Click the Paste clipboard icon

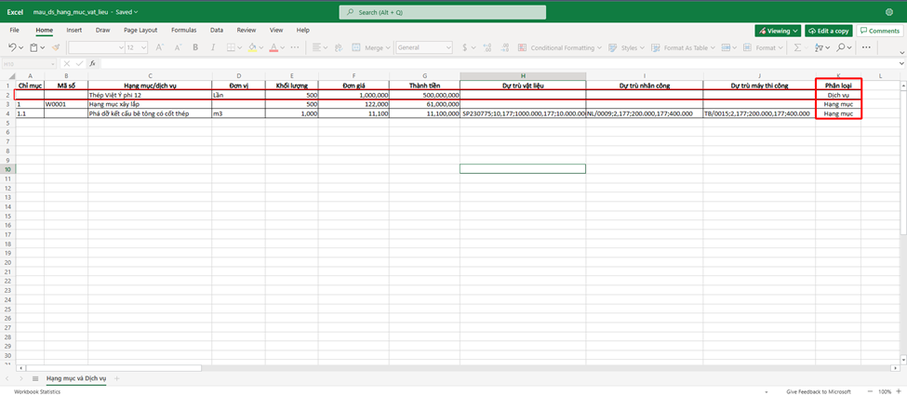pyautogui.click(x=34, y=47)
